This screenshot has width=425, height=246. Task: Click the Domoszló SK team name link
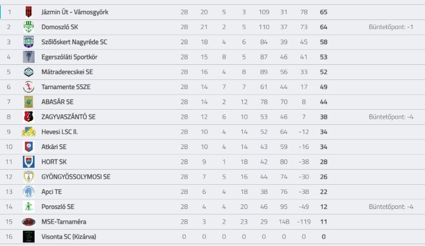point(59,27)
